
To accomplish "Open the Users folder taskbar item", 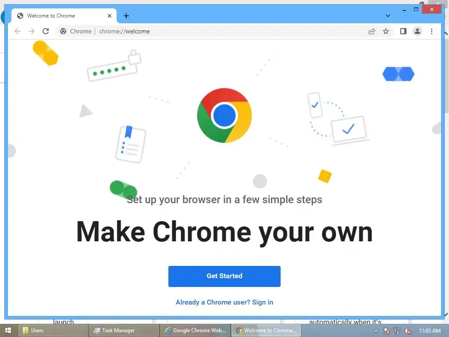I will tap(53, 330).
